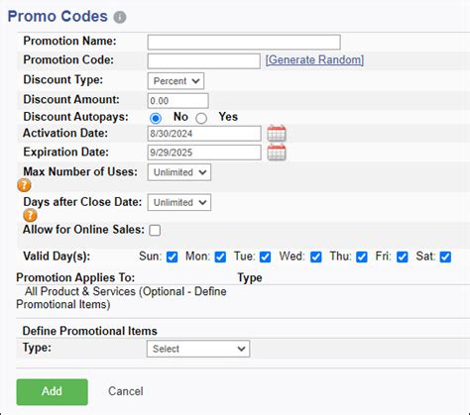470x415 pixels.
Task: Click the Discount Amount 0.00 field
Action: point(178,101)
